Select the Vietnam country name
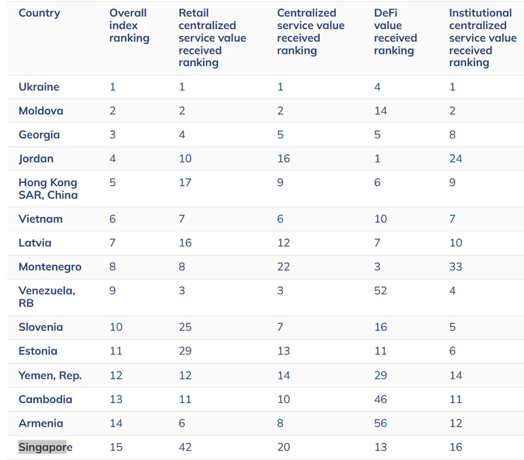This screenshot has height=460, width=524. [x=39, y=219]
